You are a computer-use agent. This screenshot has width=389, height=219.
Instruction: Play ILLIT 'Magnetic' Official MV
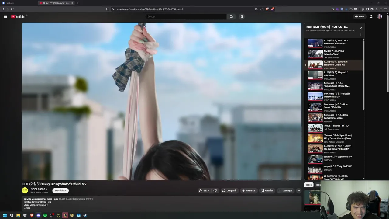[334, 75]
